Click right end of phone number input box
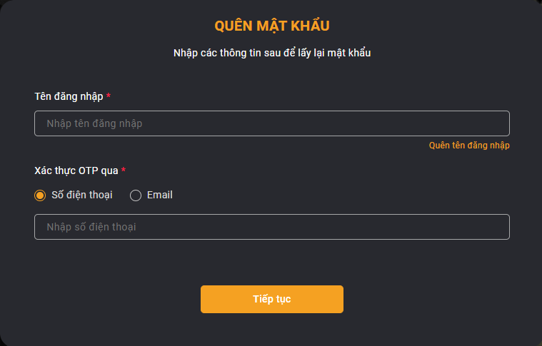542x346 pixels. 498,227
